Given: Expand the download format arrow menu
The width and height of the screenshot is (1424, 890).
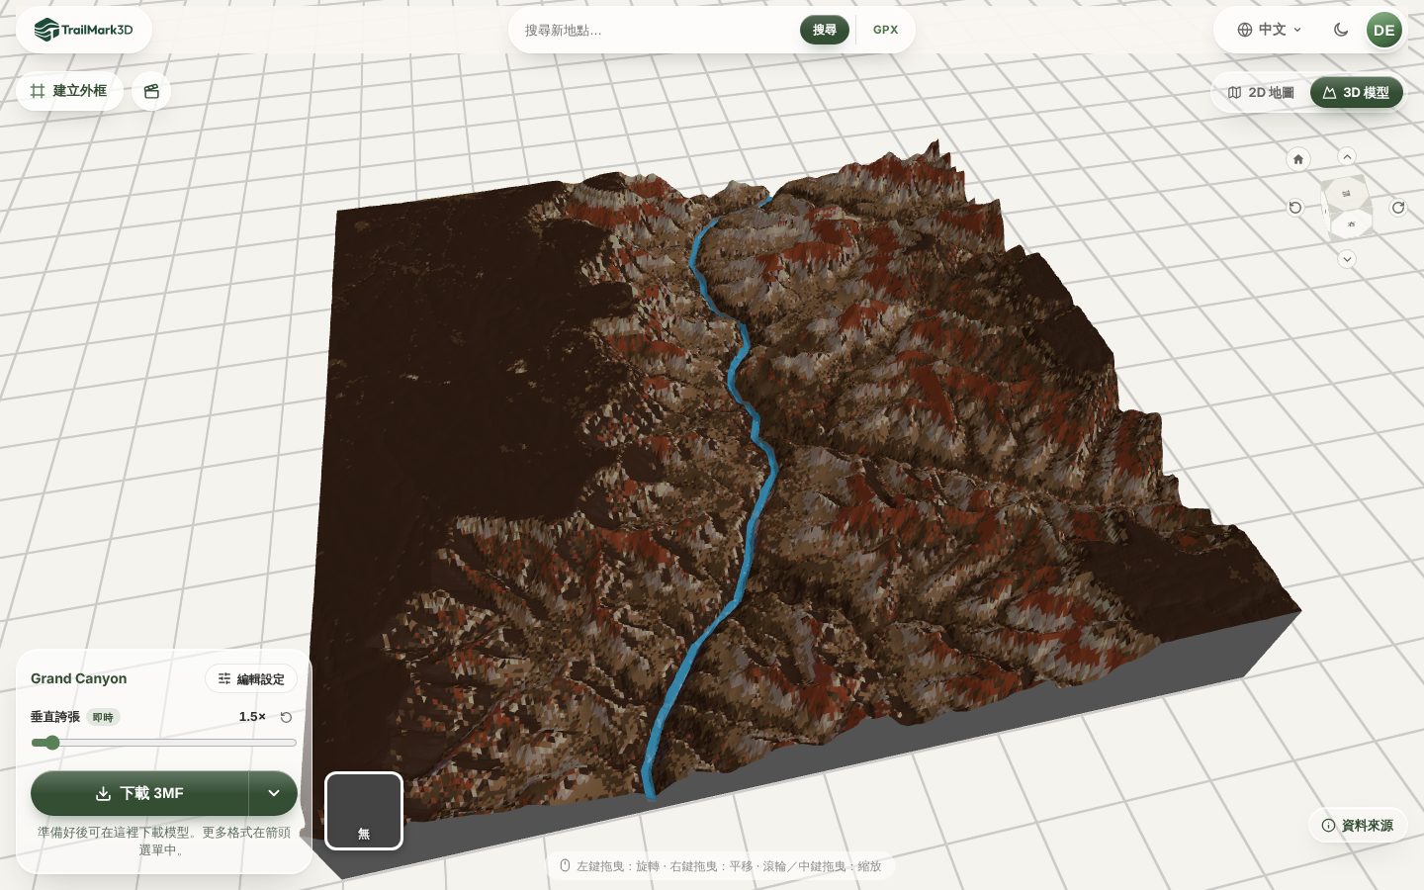Looking at the screenshot, I should 273,793.
